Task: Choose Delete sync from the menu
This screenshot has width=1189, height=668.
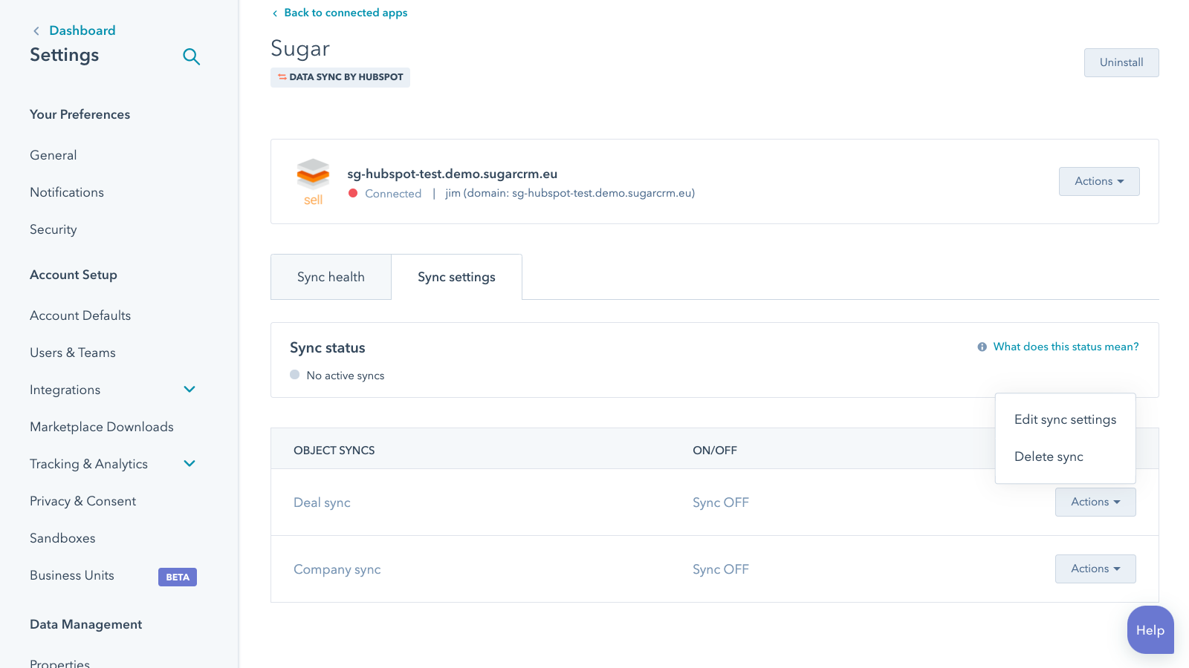Action: (x=1049, y=456)
